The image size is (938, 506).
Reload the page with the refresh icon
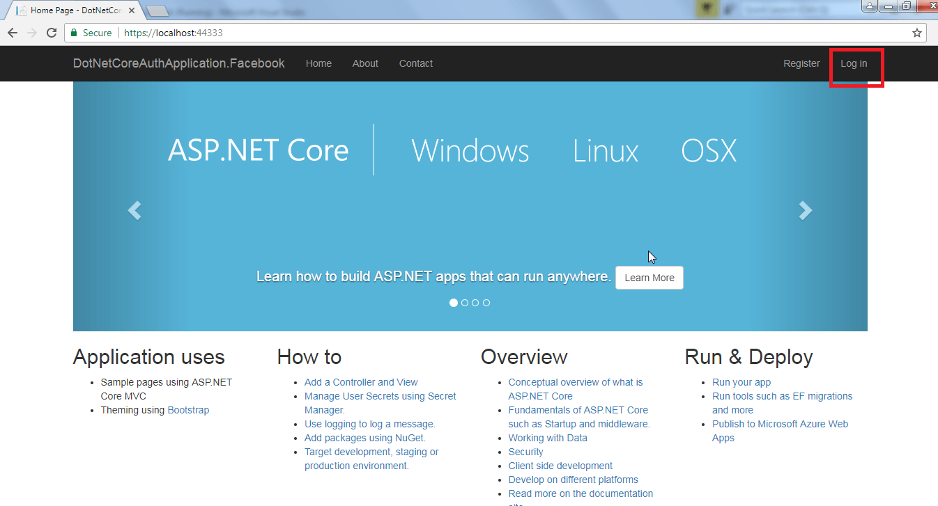[52, 33]
